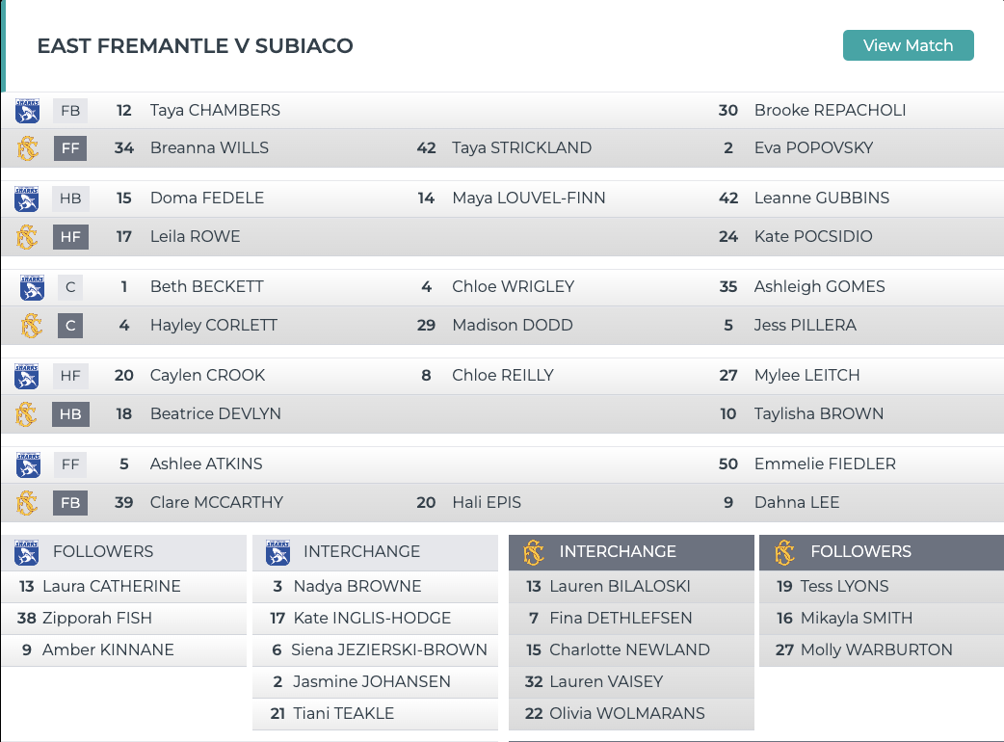Click Olivia WOLMARANS in Subiaco interchange
Viewport: 1004px width, 742px height.
tap(627, 714)
